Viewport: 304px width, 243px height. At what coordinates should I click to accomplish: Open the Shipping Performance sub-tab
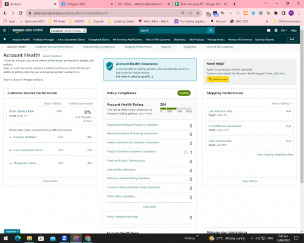(x=138, y=47)
